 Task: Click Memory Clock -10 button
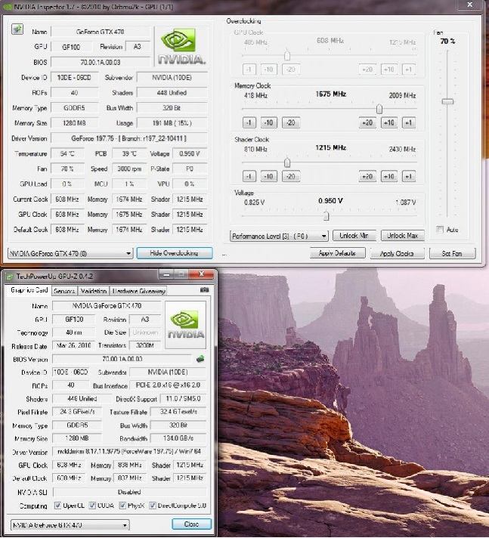(x=269, y=122)
